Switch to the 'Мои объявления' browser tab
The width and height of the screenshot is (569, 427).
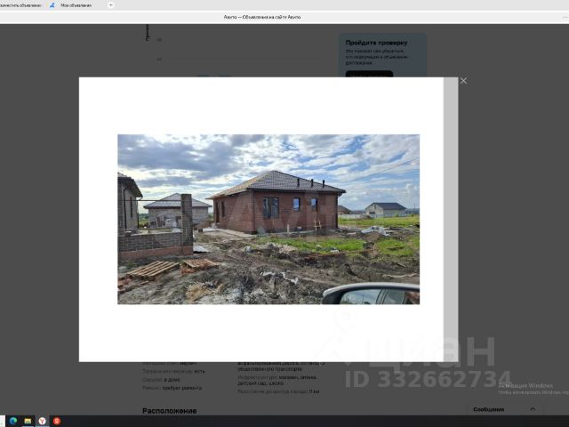click(x=76, y=5)
